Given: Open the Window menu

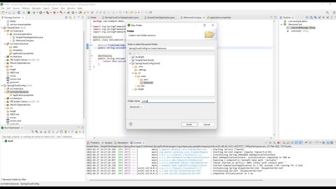Looking at the screenshot, I should pos(71,8).
